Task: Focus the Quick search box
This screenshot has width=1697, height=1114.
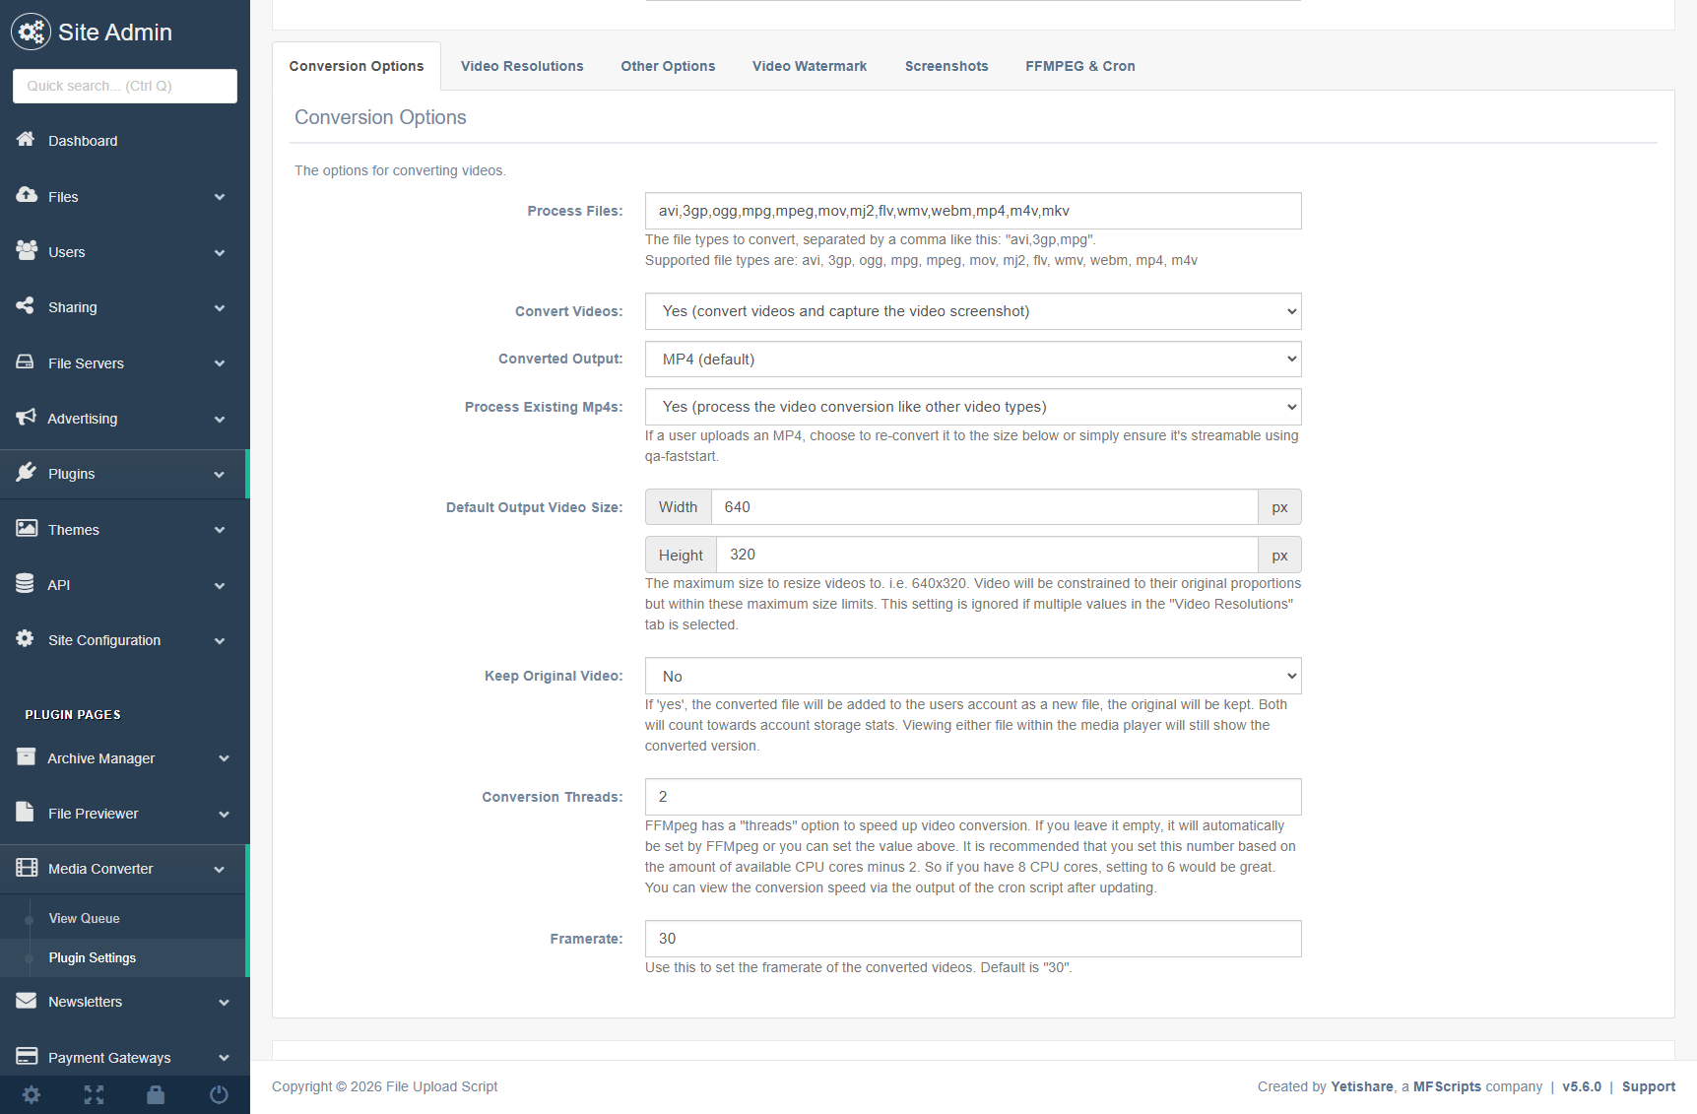Action: click(x=125, y=86)
